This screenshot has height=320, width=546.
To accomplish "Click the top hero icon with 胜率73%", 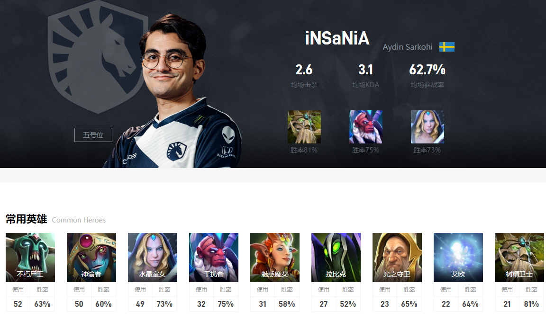I will tap(427, 127).
